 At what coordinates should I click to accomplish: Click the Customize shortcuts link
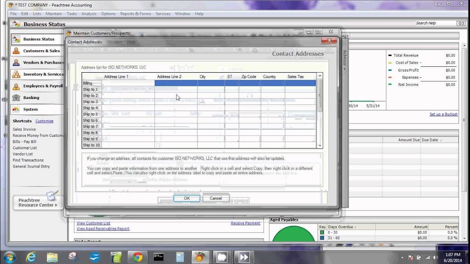point(44,121)
